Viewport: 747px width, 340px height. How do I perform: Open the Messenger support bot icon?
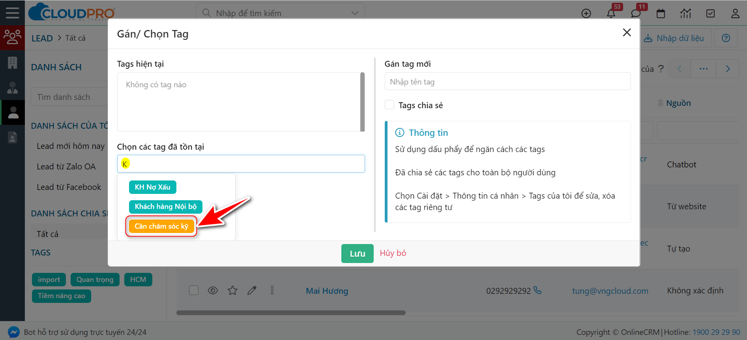pyautogui.click(x=14, y=332)
